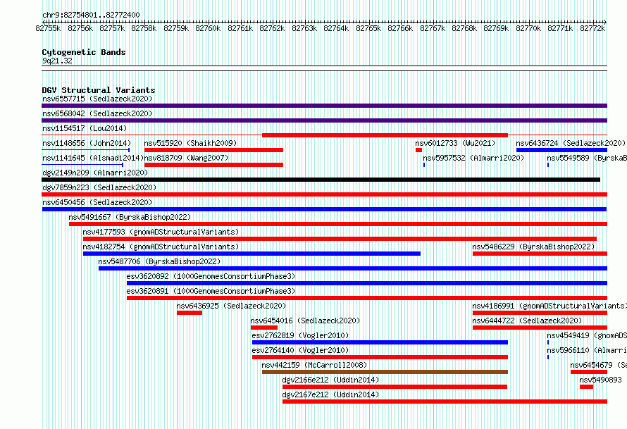Click esv2764140 (Vogler2010) label
627x429 pixels.
300,350
